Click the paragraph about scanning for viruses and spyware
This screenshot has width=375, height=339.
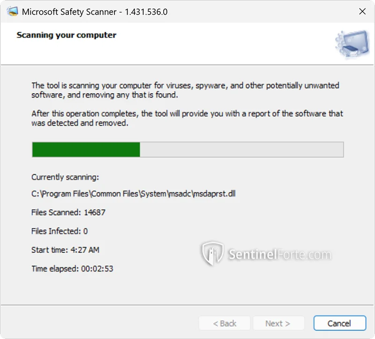tap(185, 90)
